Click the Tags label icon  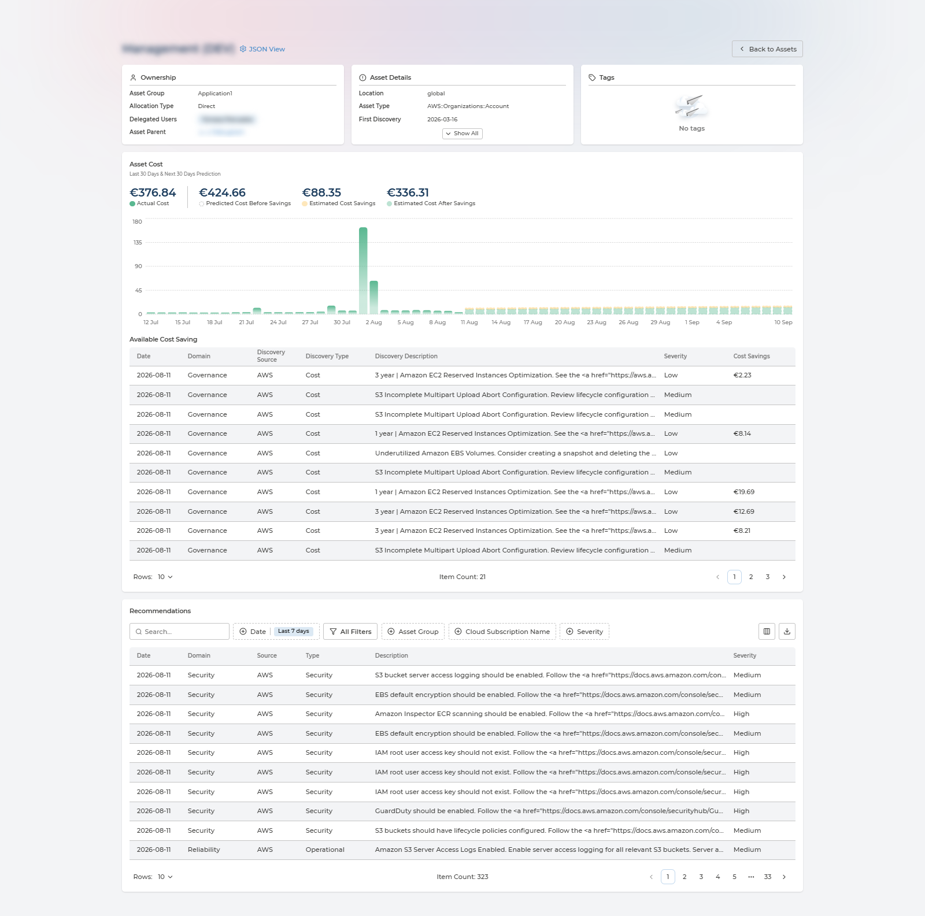coord(592,77)
